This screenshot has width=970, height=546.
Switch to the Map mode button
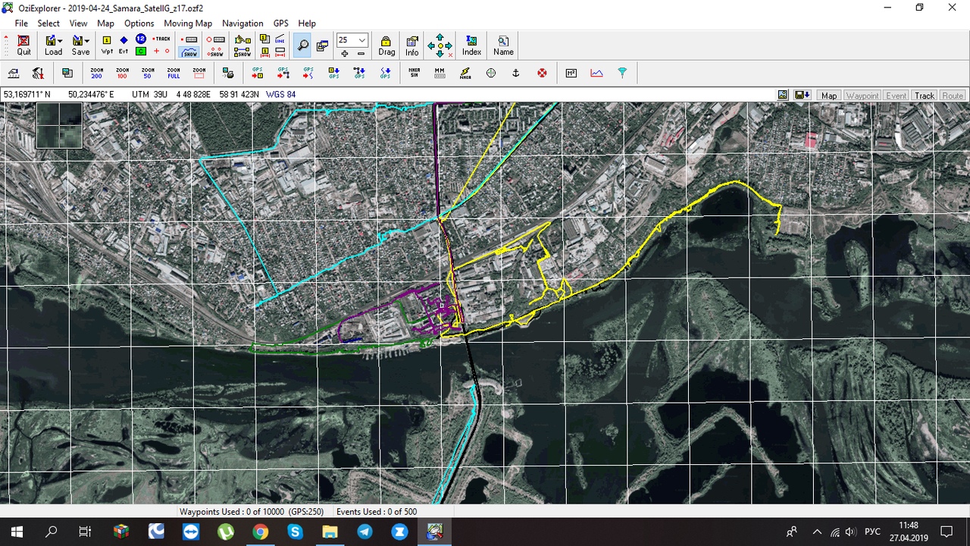[x=829, y=96]
